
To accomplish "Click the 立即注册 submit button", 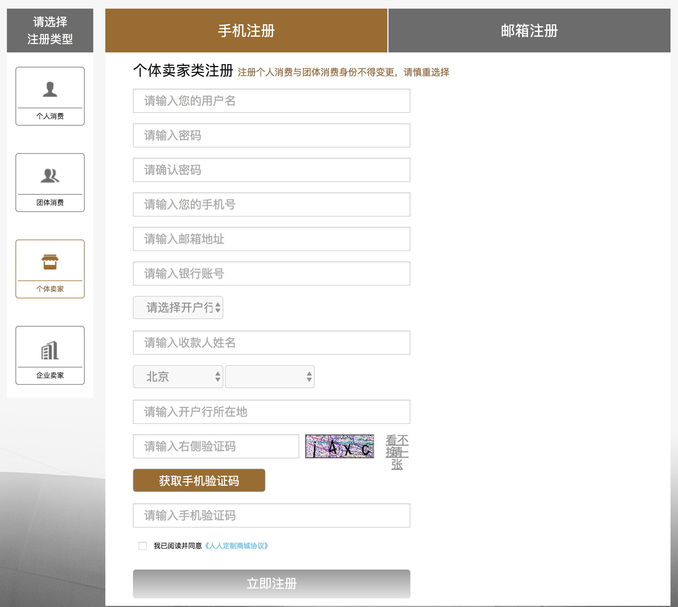I will [x=271, y=584].
